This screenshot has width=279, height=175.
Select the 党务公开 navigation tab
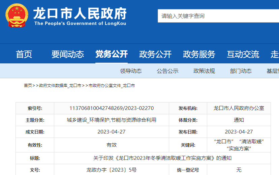[112, 54]
